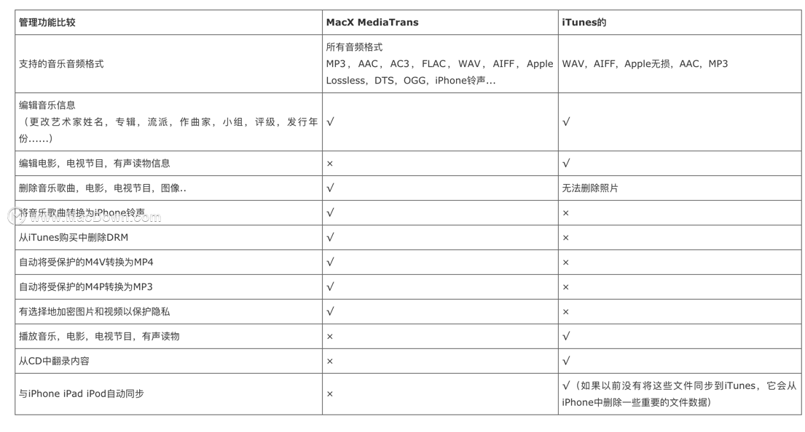Click iTunes cross for M4V转换为MP4 row
Image resolution: width=805 pixels, height=432 pixels.
pos(565,263)
